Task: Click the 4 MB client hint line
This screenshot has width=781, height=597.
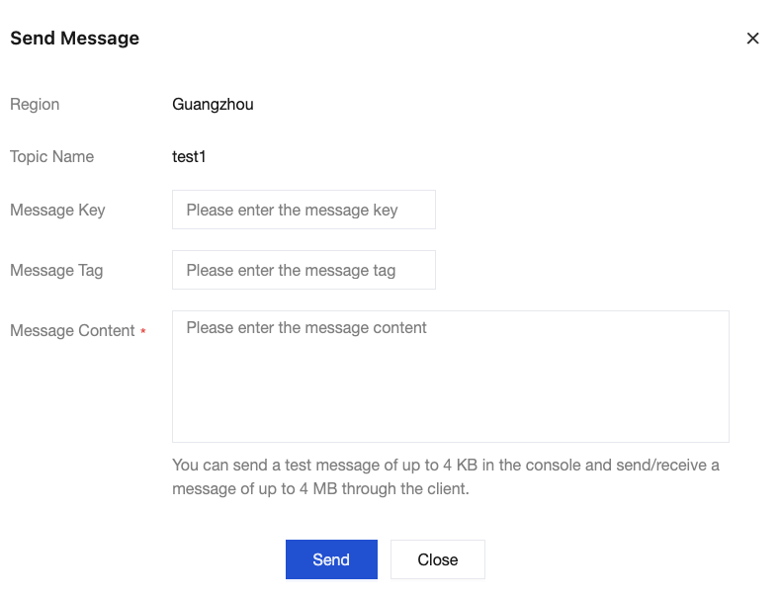Action: click(319, 488)
